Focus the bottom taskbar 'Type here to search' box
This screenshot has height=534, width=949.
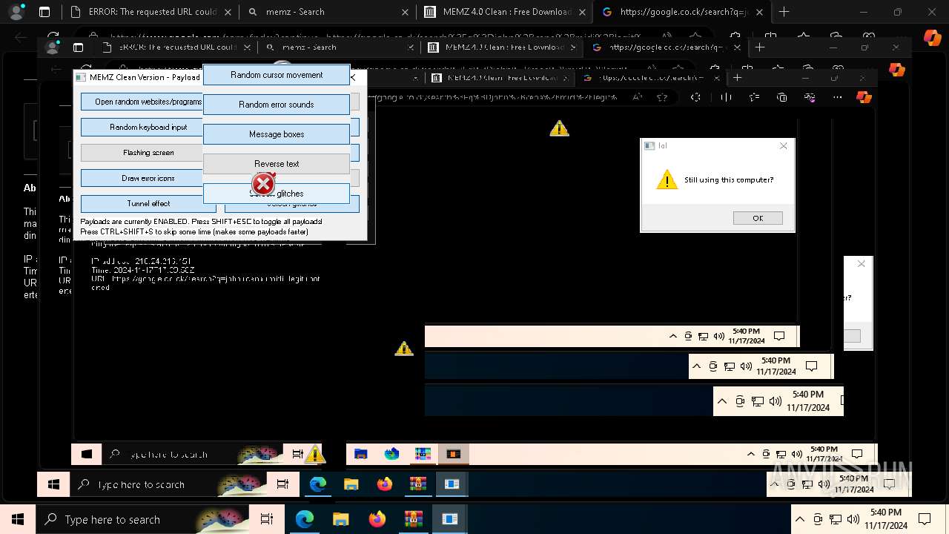pyautogui.click(x=143, y=519)
